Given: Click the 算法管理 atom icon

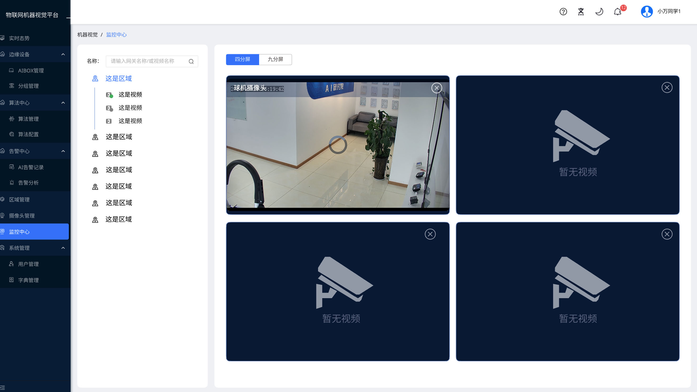Looking at the screenshot, I should (x=11, y=119).
